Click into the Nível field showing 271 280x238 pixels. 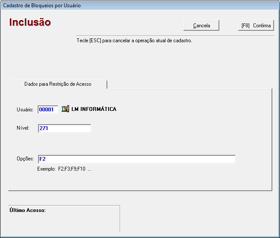click(64, 128)
